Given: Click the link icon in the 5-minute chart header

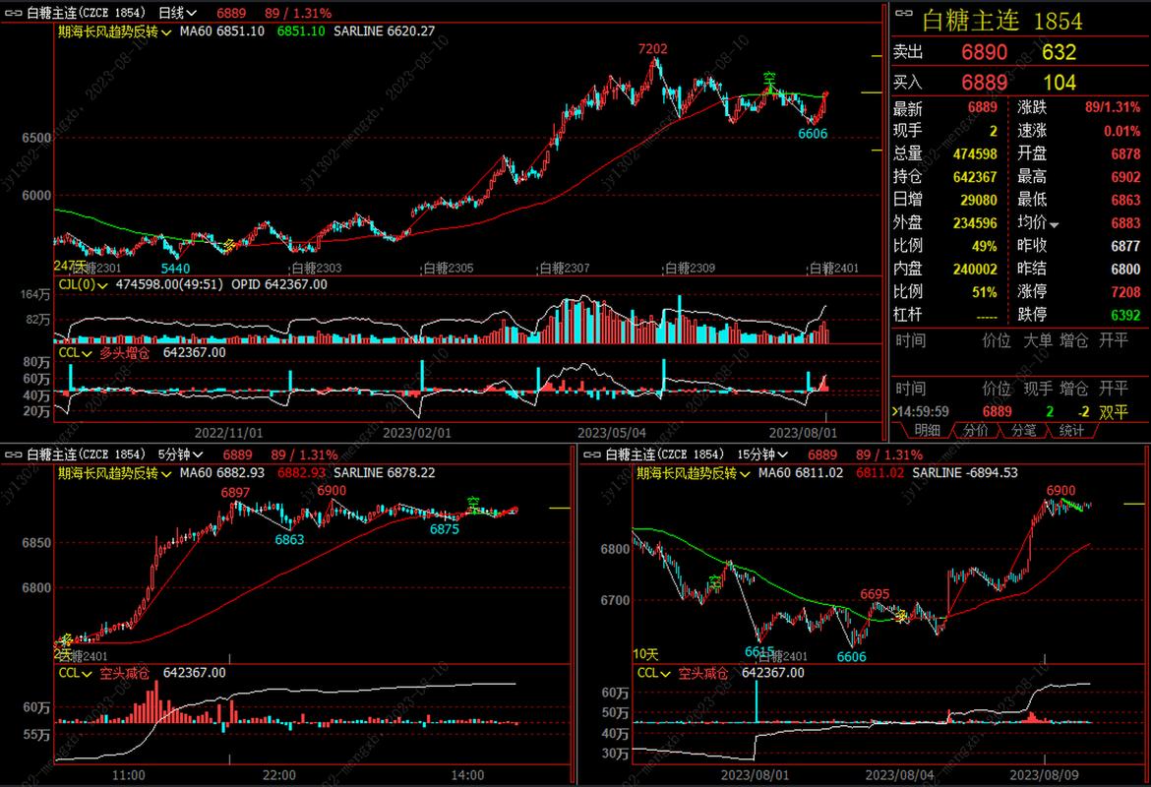Looking at the screenshot, I should pos(14,454).
